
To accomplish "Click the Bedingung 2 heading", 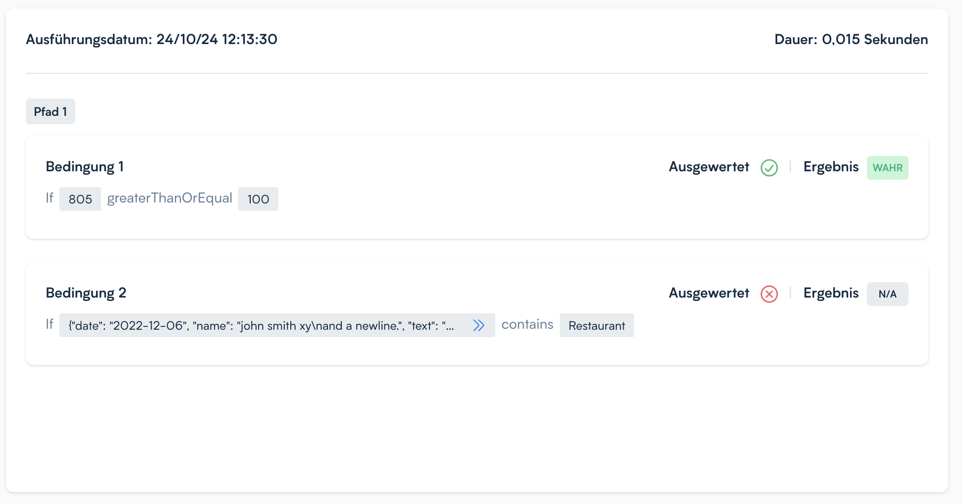I will coord(86,293).
